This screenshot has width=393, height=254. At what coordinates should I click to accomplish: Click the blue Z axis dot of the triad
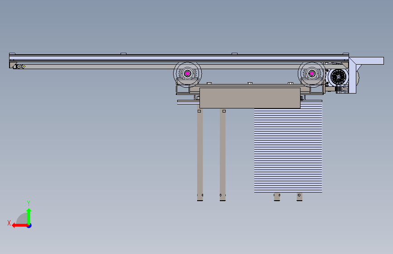[x=29, y=226]
